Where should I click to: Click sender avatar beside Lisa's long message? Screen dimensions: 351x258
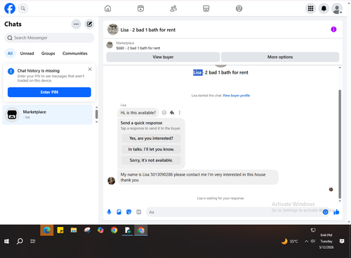tap(112, 181)
